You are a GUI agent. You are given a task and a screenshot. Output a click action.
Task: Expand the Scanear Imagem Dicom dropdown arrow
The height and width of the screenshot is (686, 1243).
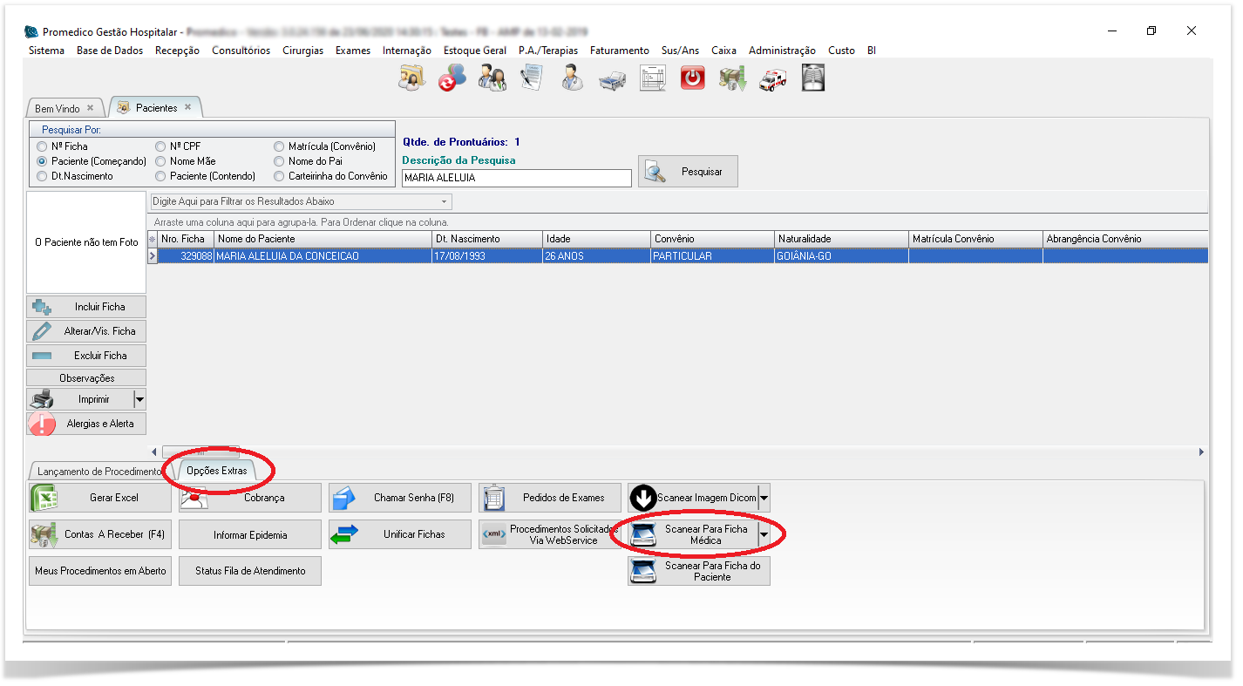point(764,499)
